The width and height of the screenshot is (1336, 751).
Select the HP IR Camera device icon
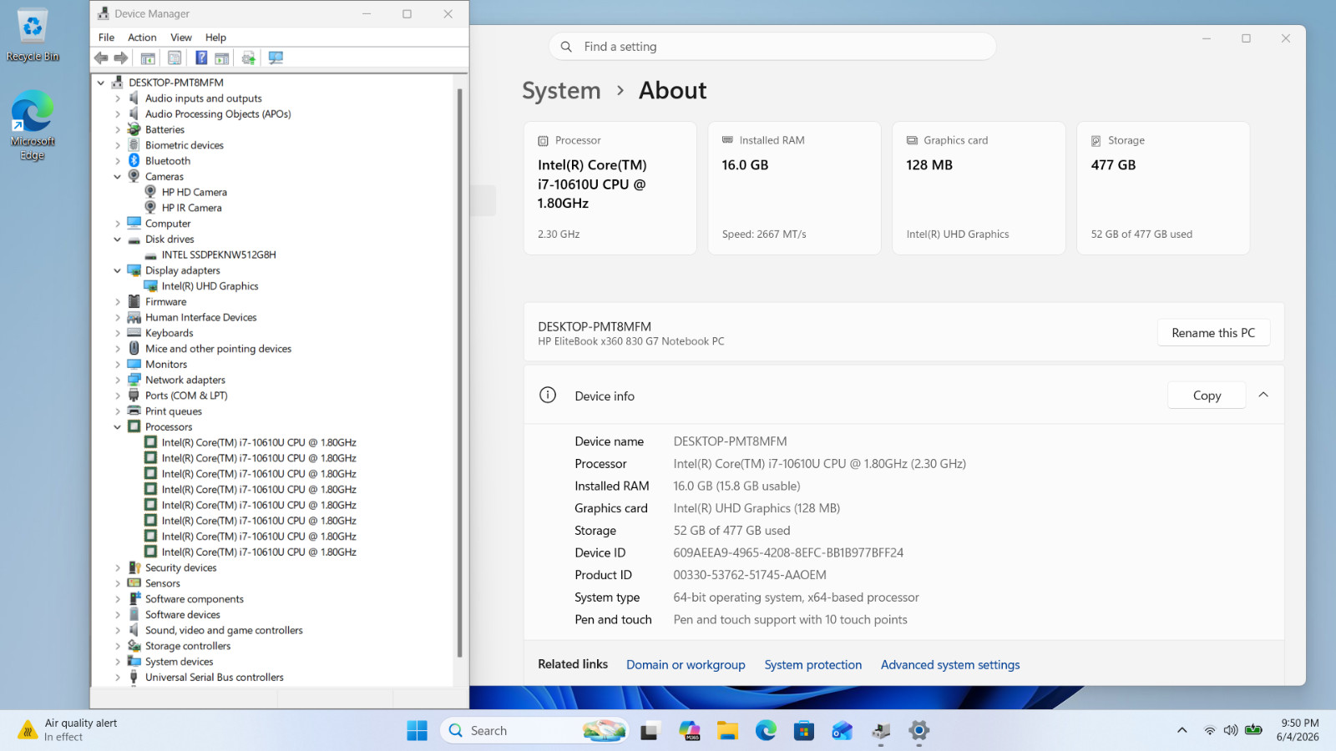[x=150, y=208]
